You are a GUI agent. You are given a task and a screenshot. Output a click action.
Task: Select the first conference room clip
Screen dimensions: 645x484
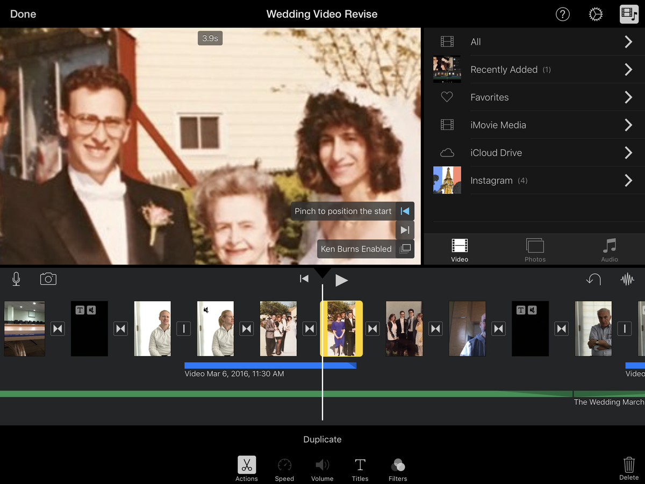click(x=25, y=329)
